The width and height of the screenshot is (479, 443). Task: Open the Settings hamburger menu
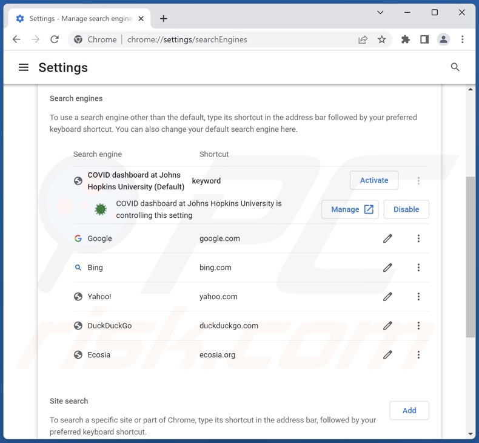(24, 67)
